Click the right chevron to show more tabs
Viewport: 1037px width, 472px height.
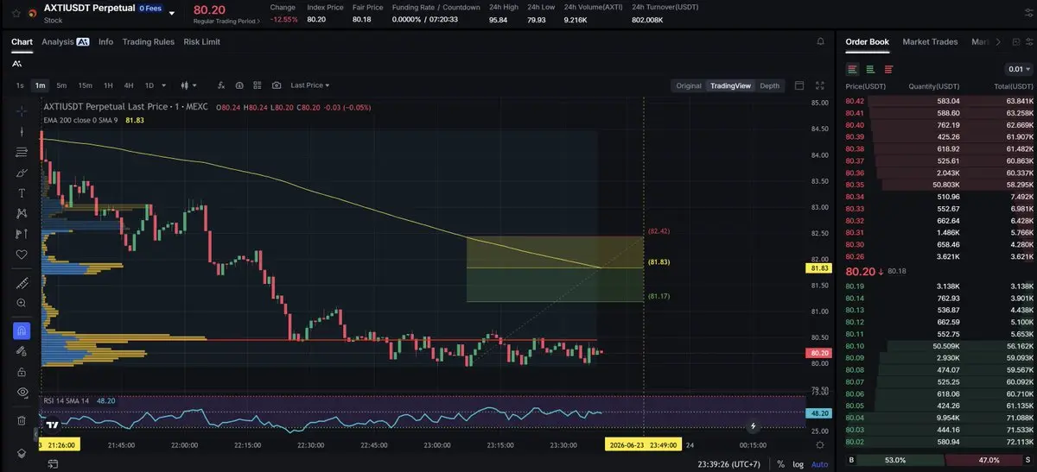(998, 41)
